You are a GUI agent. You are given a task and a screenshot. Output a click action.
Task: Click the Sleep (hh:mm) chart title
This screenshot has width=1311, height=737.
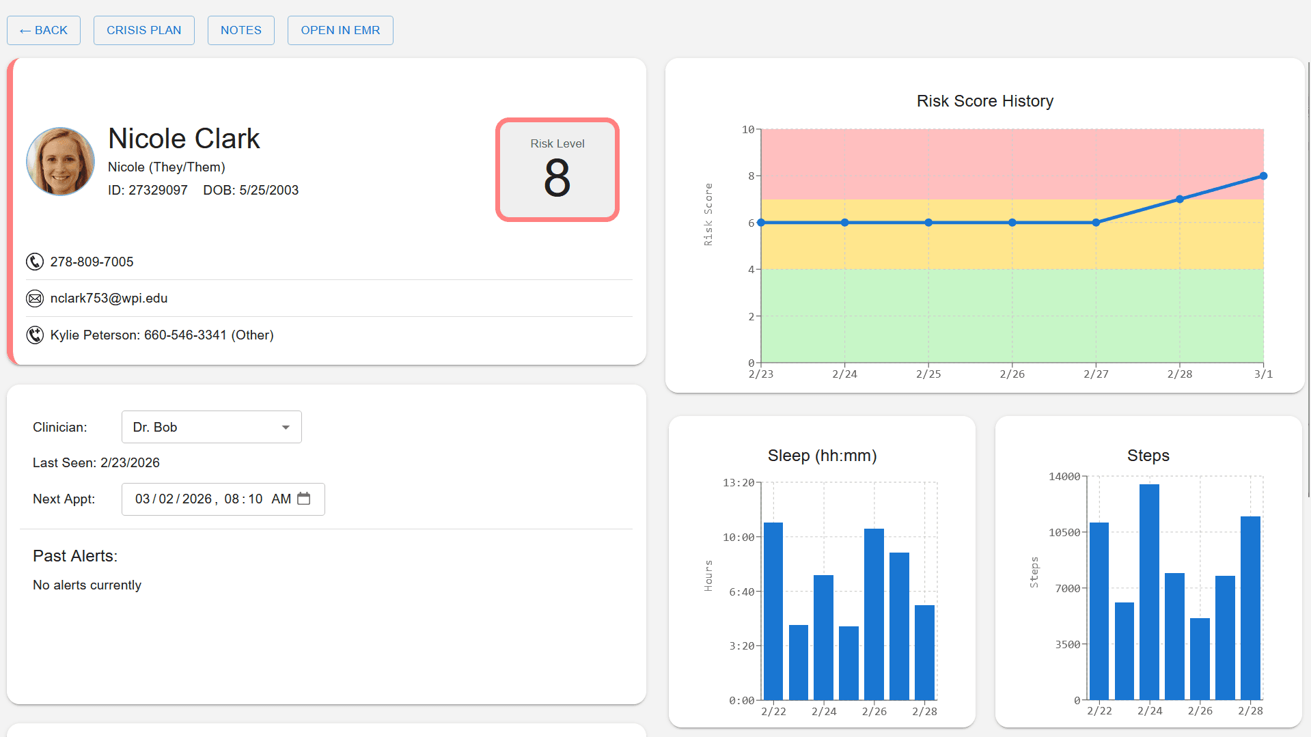(823, 456)
